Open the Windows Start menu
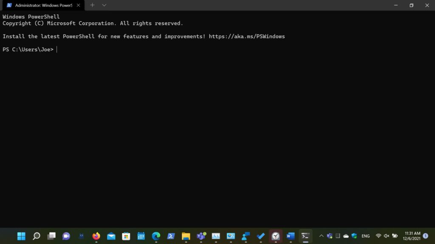The width and height of the screenshot is (435, 244). [x=21, y=236]
